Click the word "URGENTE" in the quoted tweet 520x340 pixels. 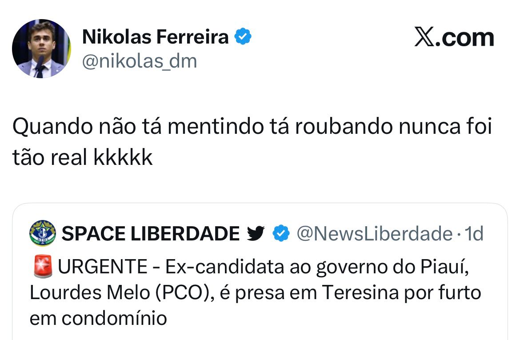click(103, 268)
